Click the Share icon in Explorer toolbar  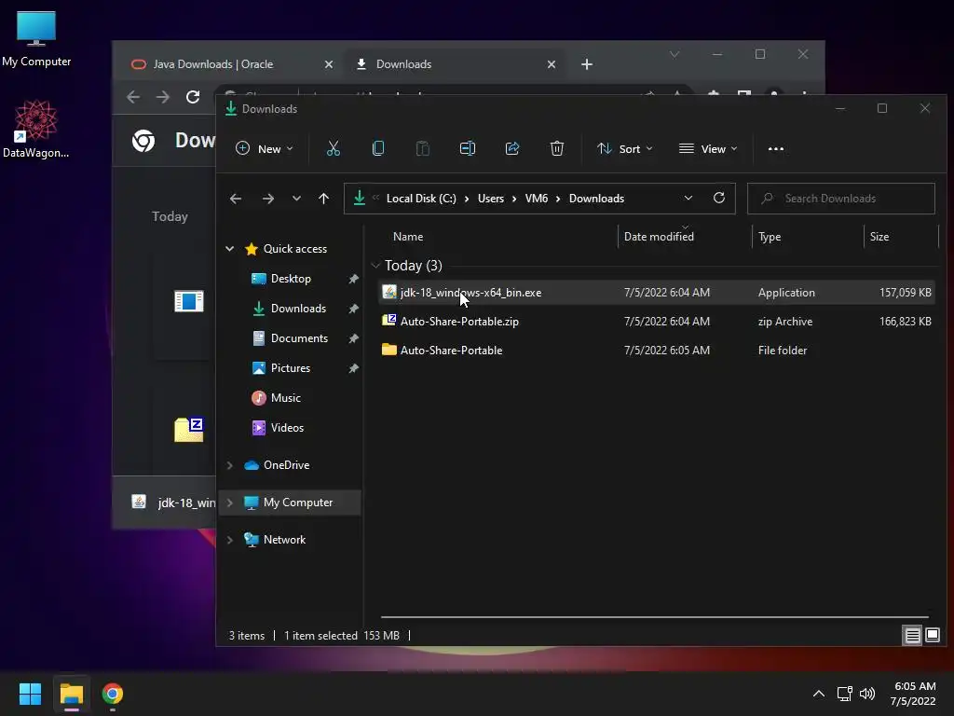click(512, 148)
